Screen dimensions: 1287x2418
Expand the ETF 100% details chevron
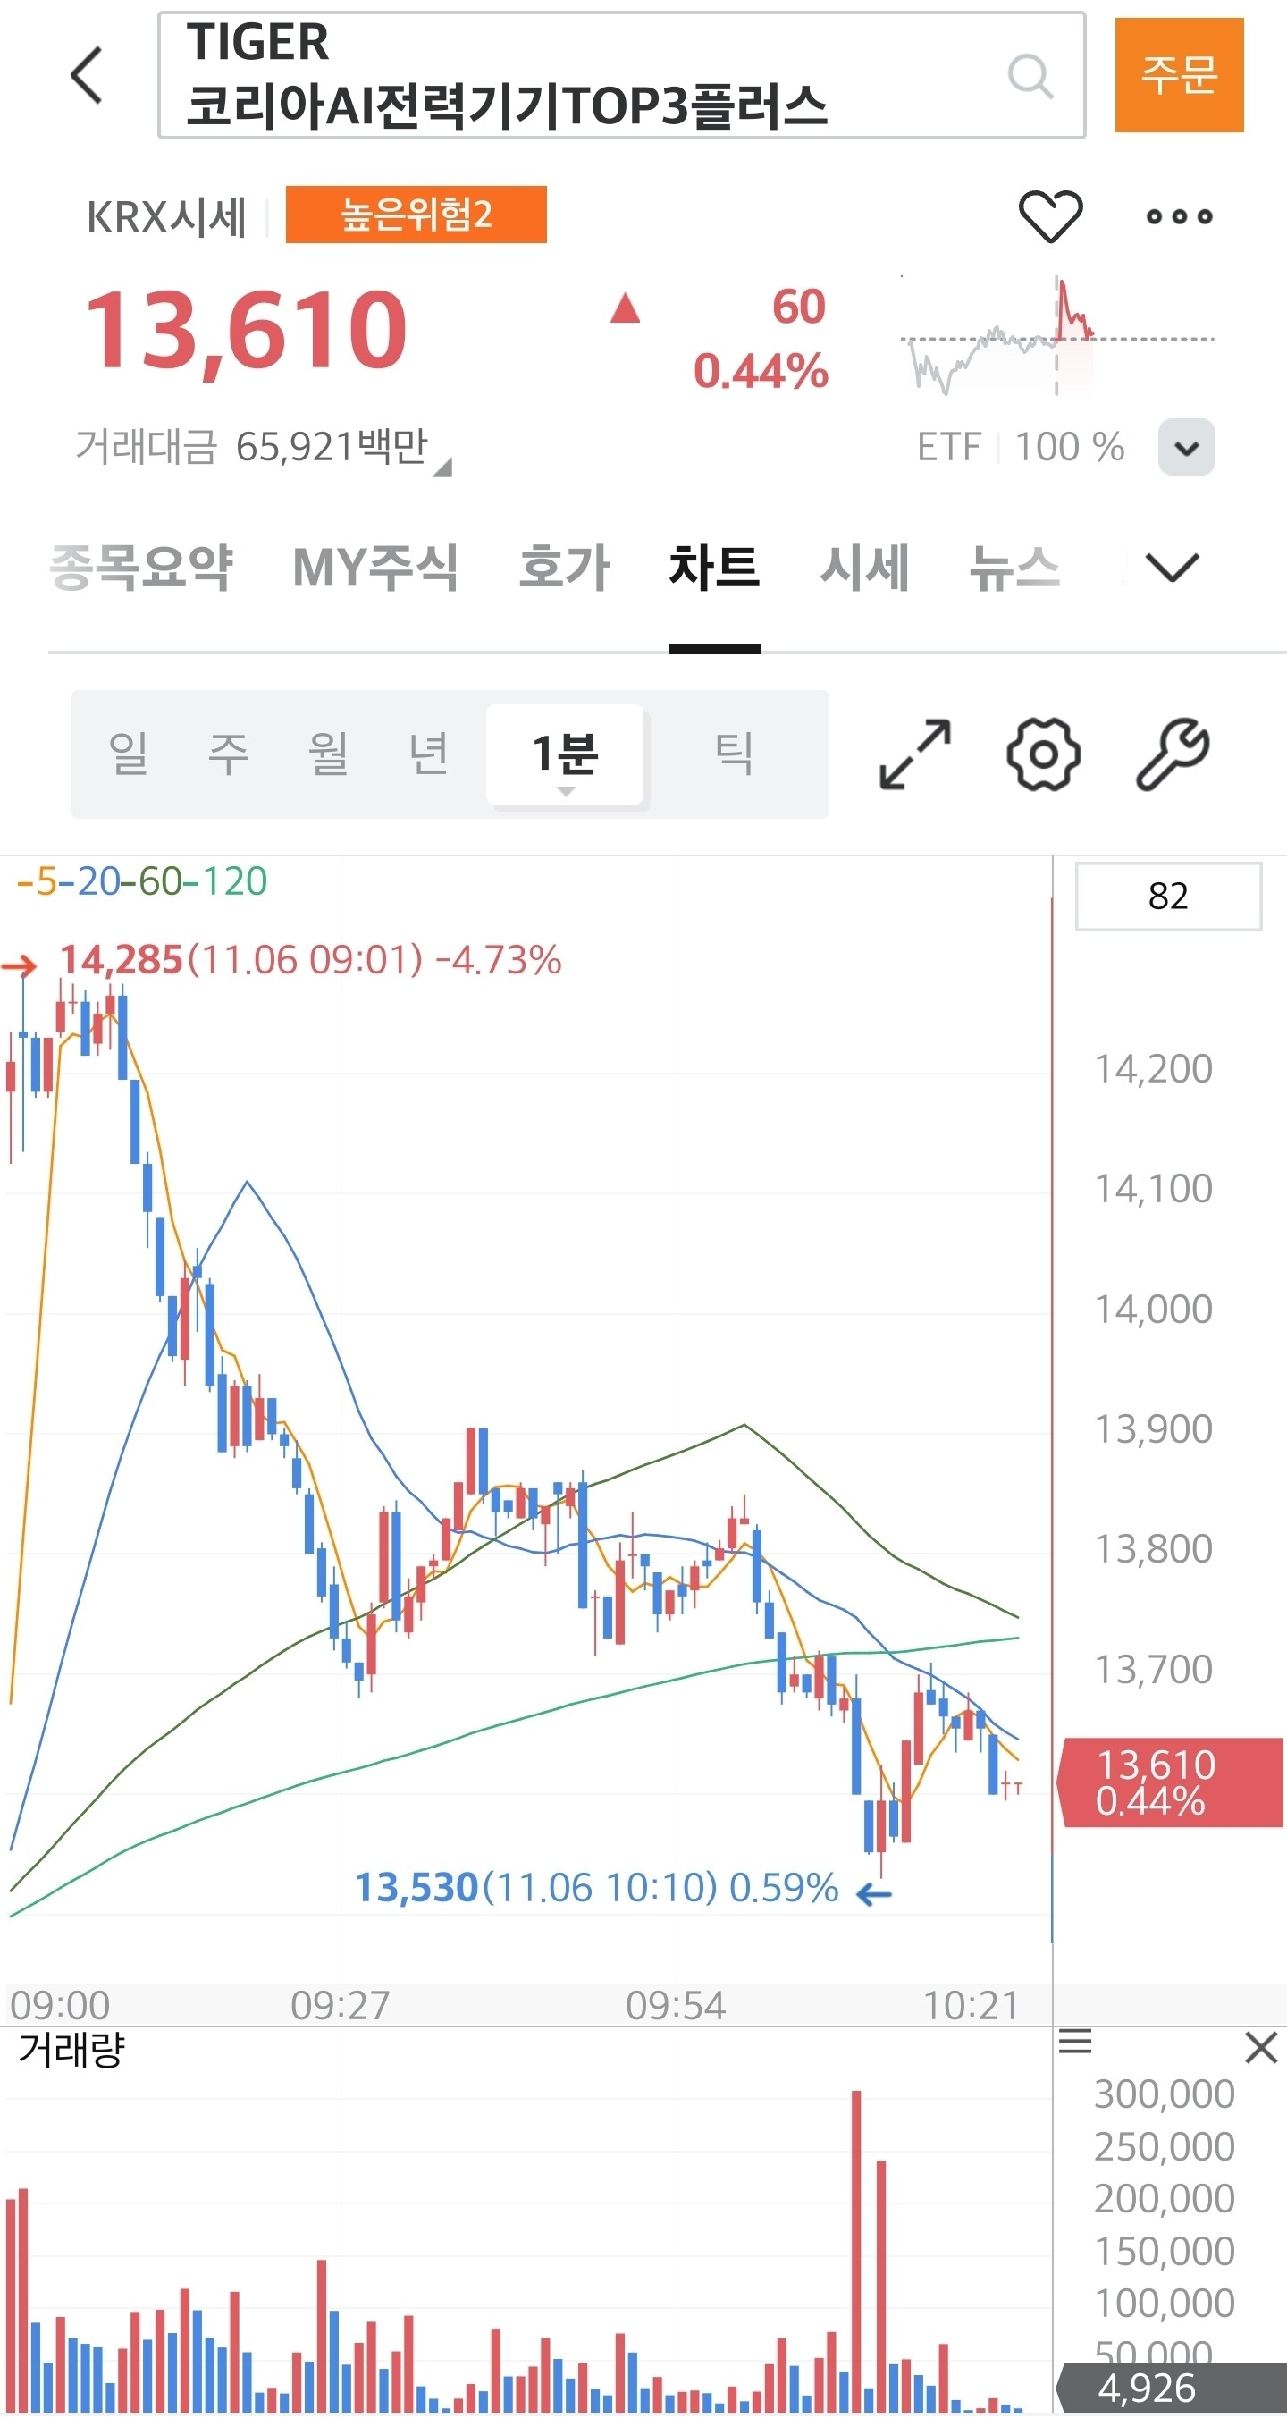pos(1187,448)
